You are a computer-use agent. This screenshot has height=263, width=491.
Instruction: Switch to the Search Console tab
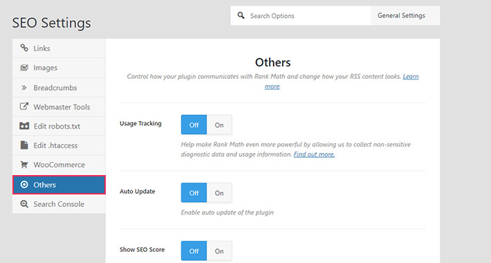59,204
